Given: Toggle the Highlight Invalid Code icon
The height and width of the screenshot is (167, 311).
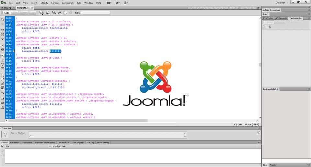Looking at the screenshot, I should tap(3, 60).
